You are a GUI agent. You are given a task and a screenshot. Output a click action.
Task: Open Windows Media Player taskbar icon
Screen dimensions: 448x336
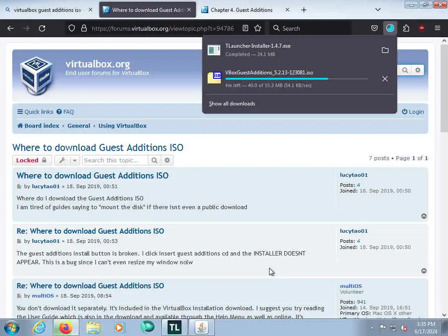click(120, 327)
